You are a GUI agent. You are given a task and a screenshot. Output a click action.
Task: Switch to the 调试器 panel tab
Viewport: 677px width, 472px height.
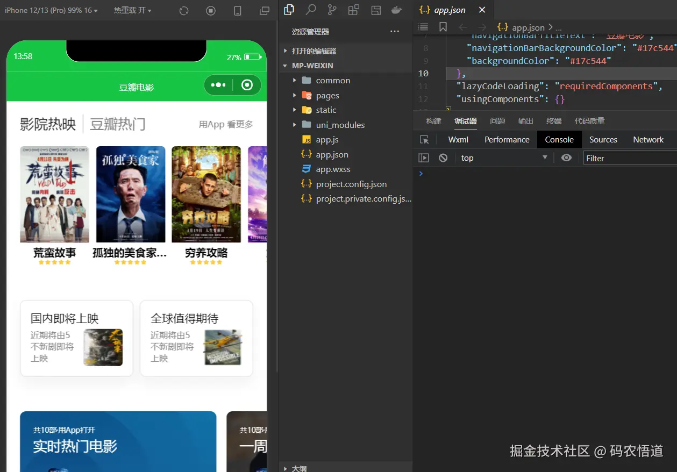[x=466, y=121]
